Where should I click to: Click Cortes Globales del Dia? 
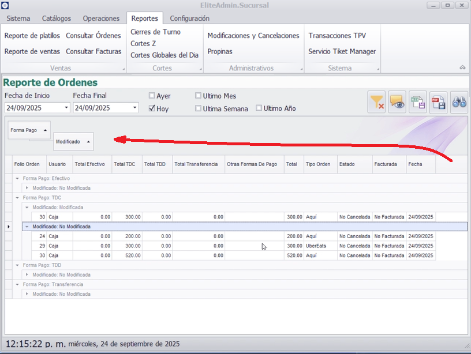point(165,55)
